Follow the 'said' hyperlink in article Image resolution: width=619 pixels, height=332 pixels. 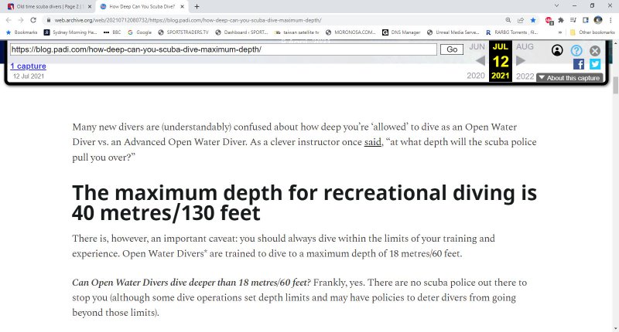[x=373, y=143]
